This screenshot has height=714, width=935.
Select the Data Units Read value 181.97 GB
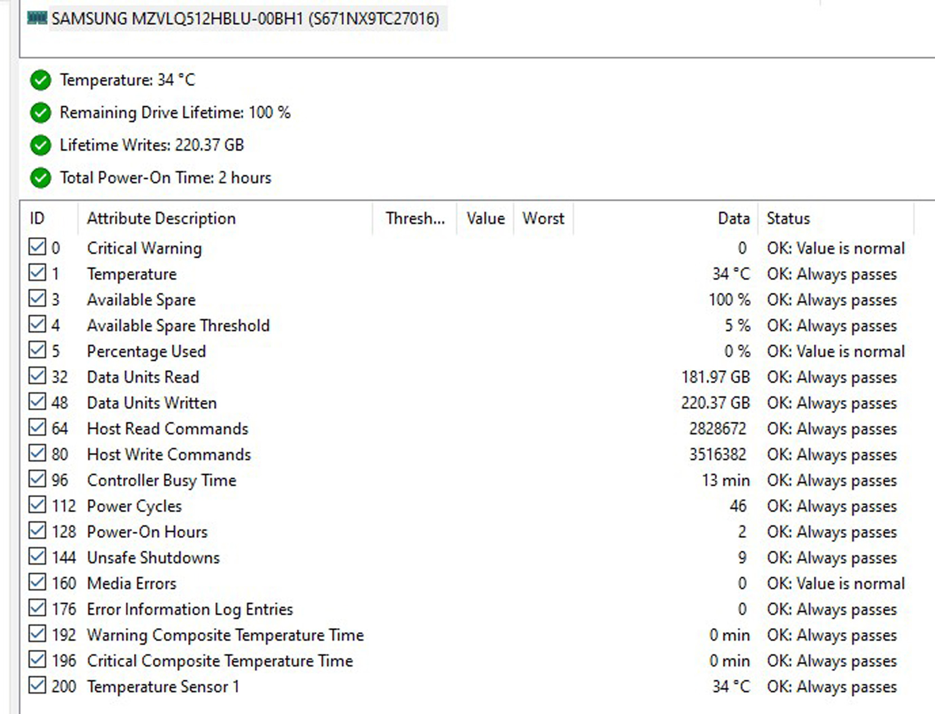(x=715, y=377)
